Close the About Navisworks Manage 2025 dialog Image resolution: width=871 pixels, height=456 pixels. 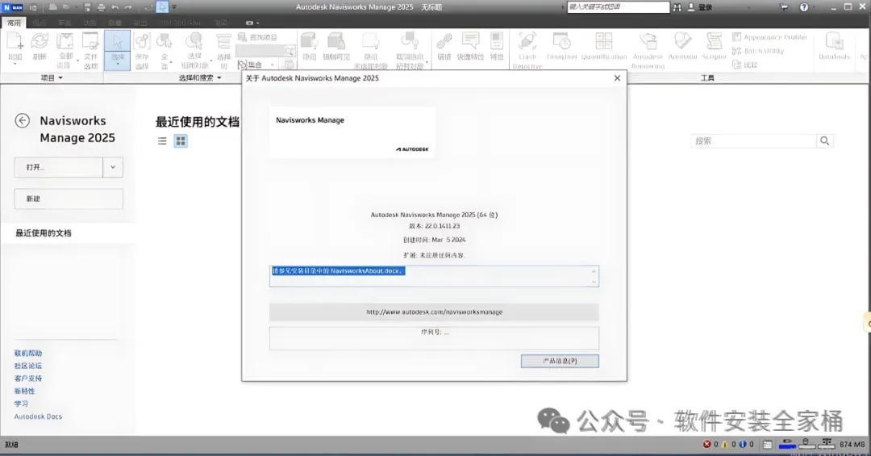click(x=617, y=78)
